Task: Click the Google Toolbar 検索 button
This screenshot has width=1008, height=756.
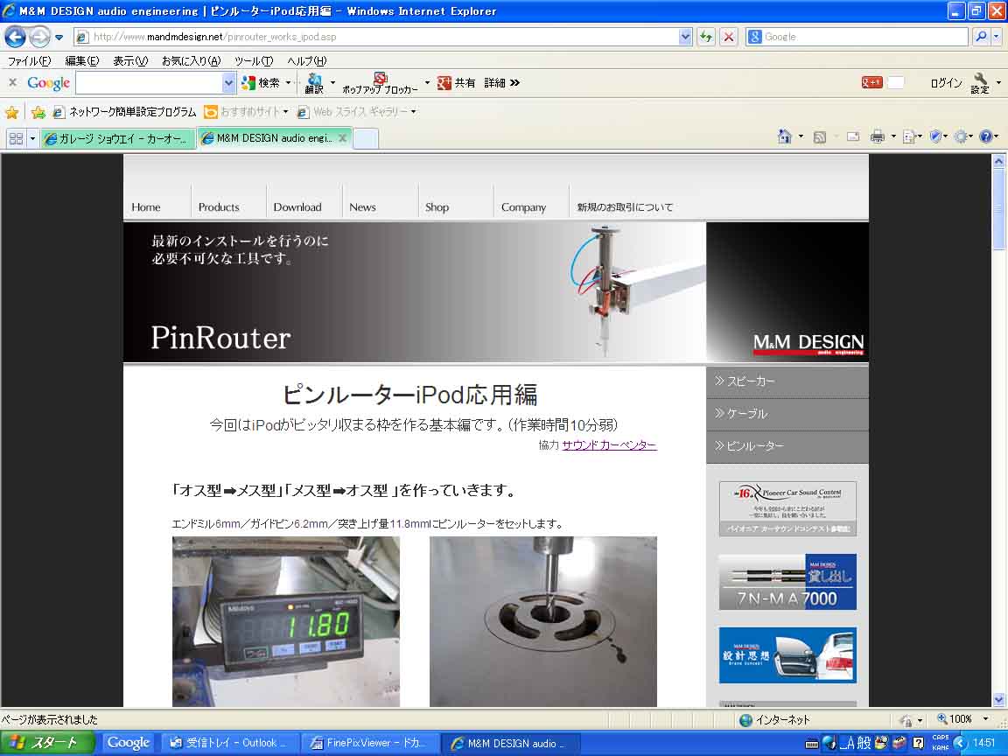Action: [x=261, y=83]
